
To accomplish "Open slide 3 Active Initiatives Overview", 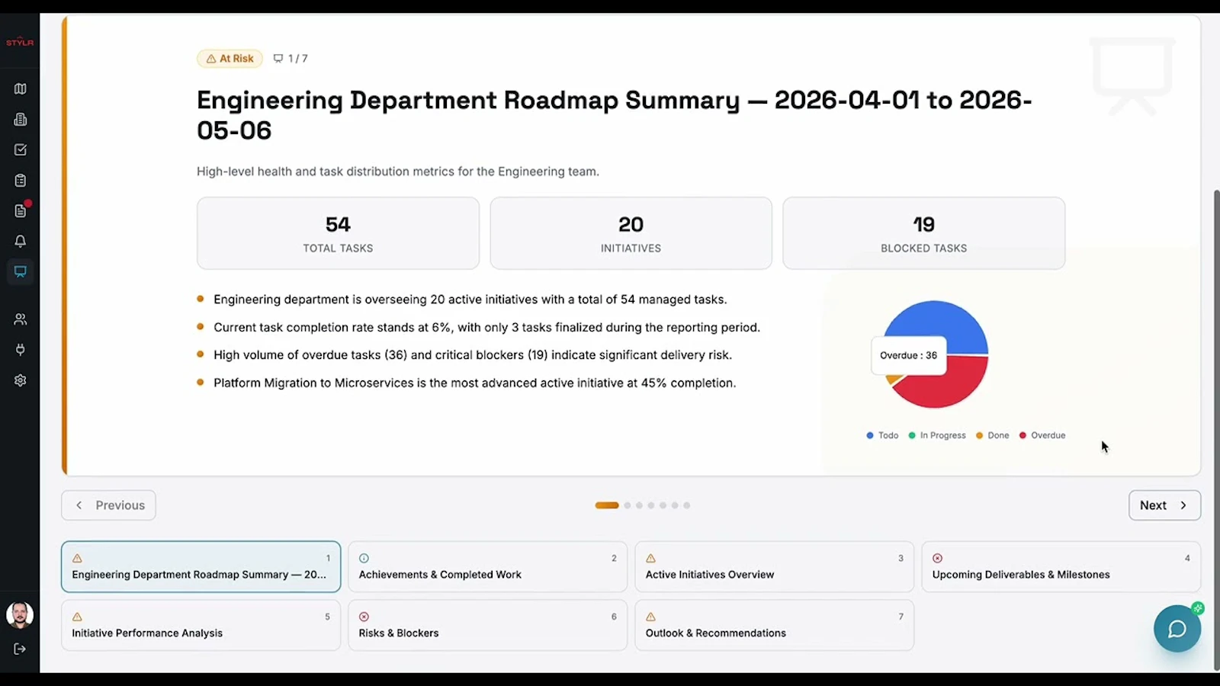I will pyautogui.click(x=775, y=567).
